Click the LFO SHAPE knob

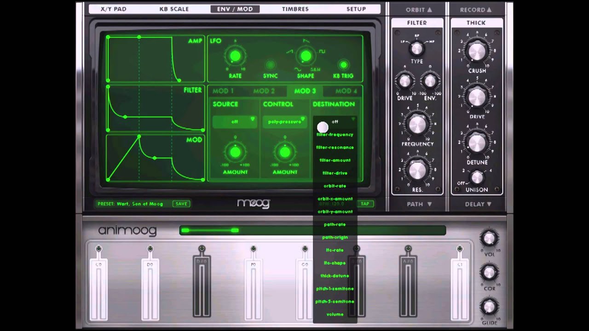(306, 57)
